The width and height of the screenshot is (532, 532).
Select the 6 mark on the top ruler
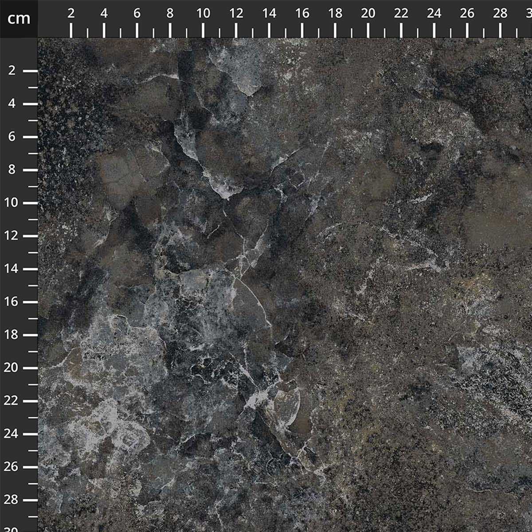click(x=137, y=14)
